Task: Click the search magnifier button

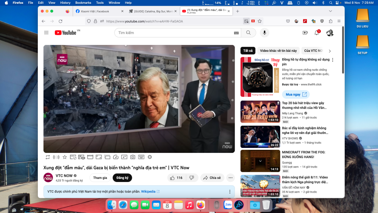Action: (248, 33)
